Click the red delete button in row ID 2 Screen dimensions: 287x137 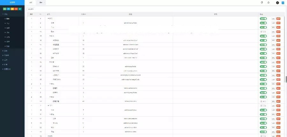[278, 23]
